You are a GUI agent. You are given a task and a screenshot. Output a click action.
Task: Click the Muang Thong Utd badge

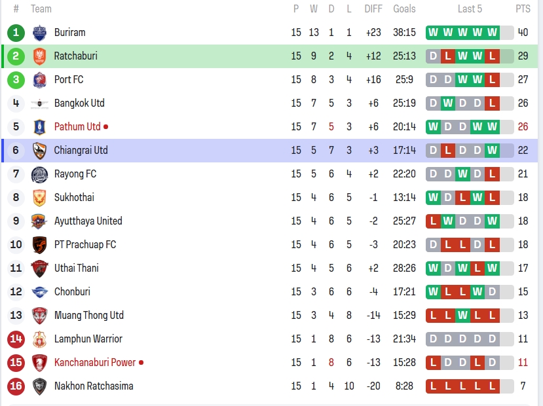(x=39, y=316)
